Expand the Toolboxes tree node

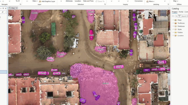tap(173, 23)
